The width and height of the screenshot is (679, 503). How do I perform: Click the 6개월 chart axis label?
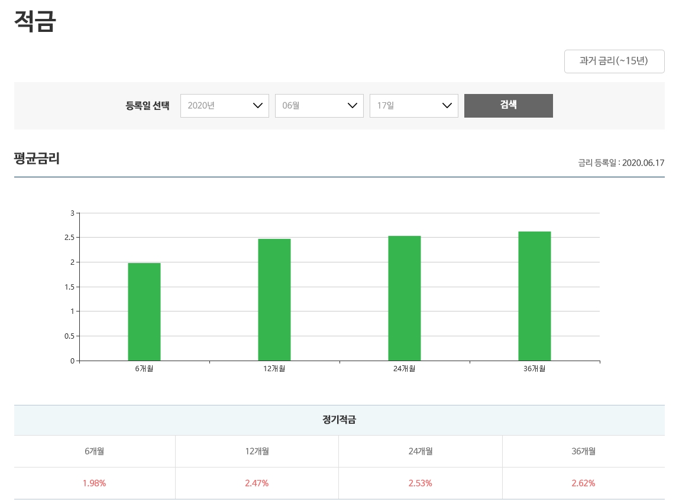click(144, 369)
